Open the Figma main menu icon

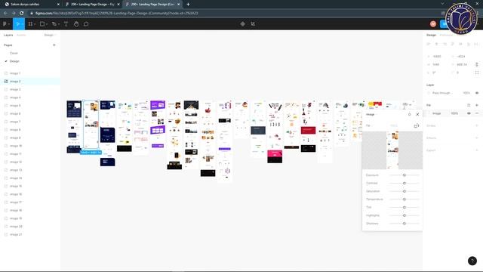(x=5, y=23)
